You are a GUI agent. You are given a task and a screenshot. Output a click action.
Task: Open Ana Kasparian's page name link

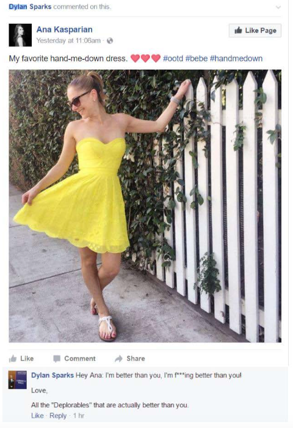point(64,29)
